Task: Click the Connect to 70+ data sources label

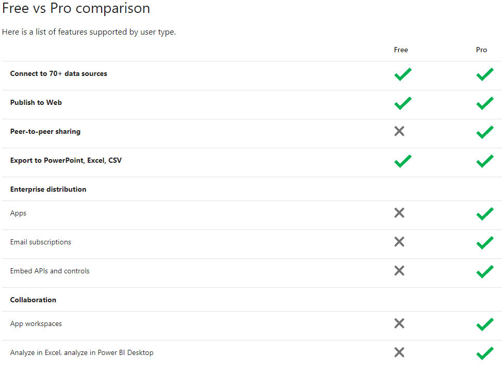Action: tap(59, 73)
